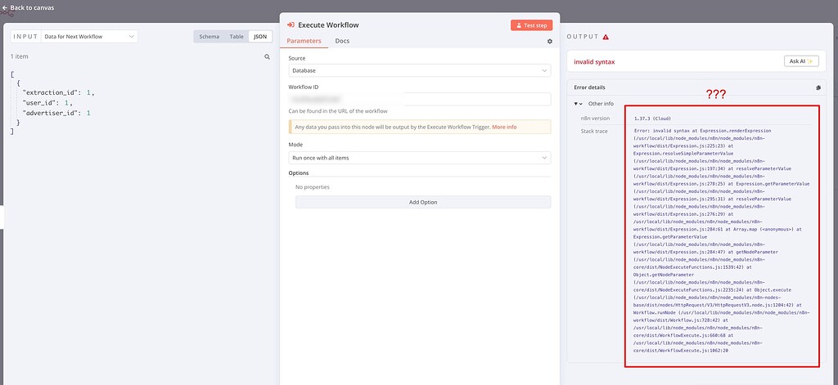Viewport: 838px width, 385px height.
Task: Click the output error warning icon
Action: (606, 37)
